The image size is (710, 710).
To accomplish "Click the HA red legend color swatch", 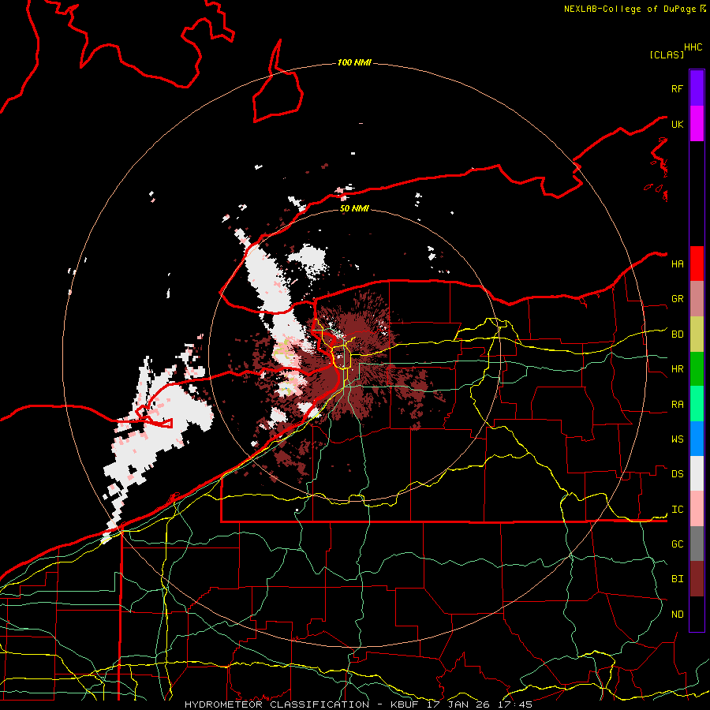I will [x=697, y=263].
